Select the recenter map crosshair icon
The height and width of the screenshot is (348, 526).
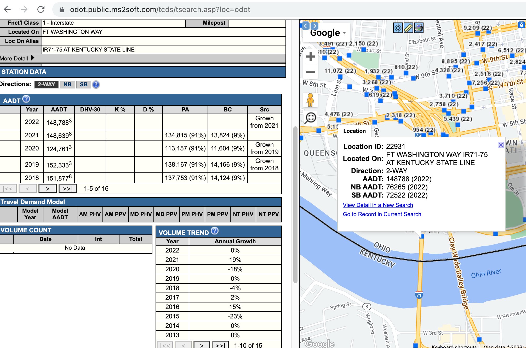[398, 28]
